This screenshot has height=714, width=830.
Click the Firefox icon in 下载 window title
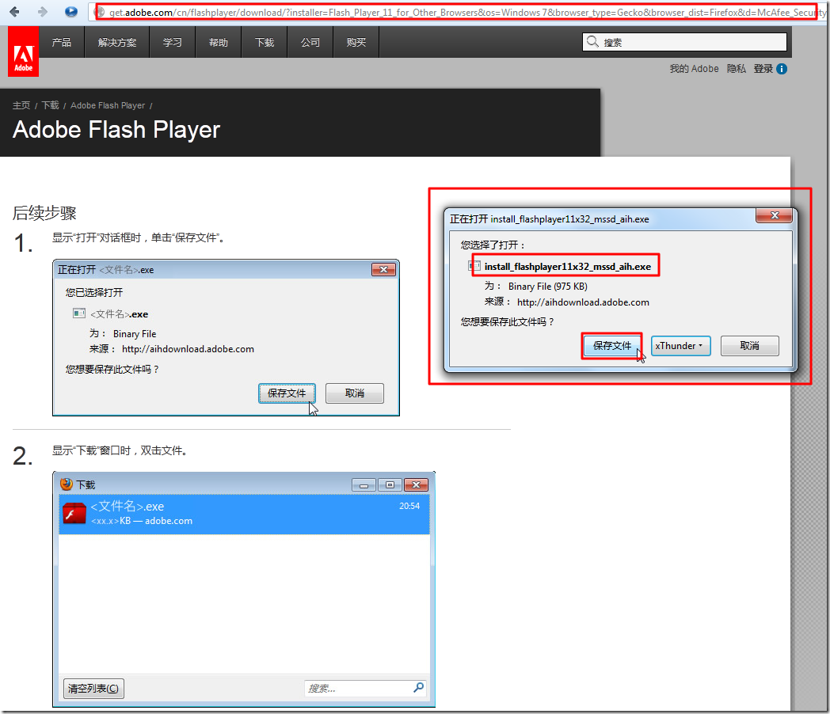(x=67, y=484)
